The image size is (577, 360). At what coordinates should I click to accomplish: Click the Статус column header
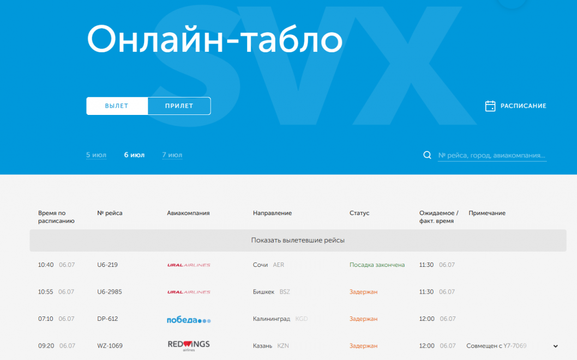coord(359,213)
